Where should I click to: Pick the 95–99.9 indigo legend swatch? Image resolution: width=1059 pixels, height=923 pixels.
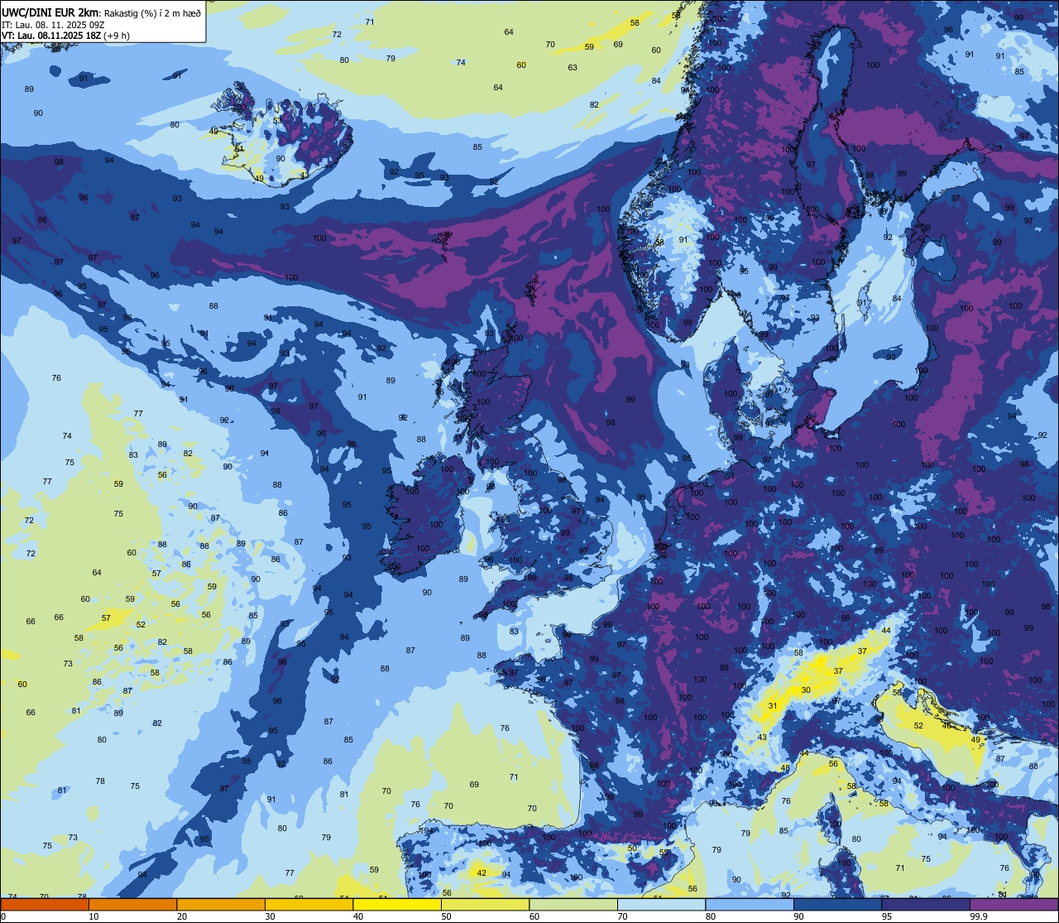(x=926, y=904)
